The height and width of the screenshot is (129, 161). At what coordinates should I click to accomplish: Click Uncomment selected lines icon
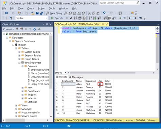pyautogui.click(x=124, y=18)
